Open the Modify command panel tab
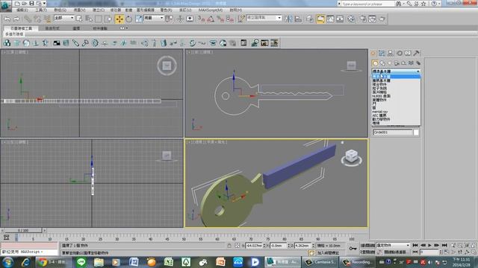This screenshot has width=478, height=268. click(382, 53)
